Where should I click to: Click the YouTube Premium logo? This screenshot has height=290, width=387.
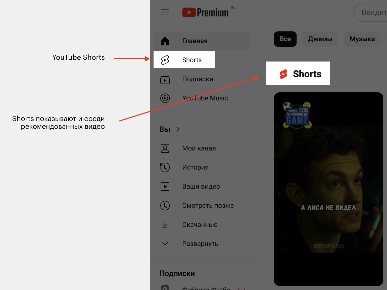(205, 12)
